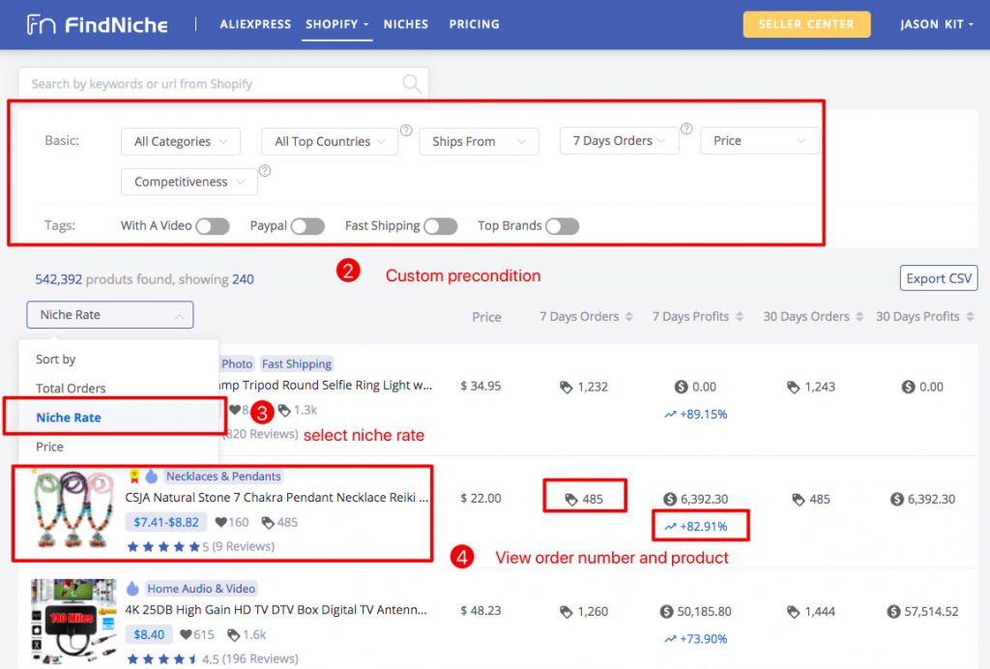Pick Price in the sort list
Viewport: 990px width, 669px height.
click(50, 447)
